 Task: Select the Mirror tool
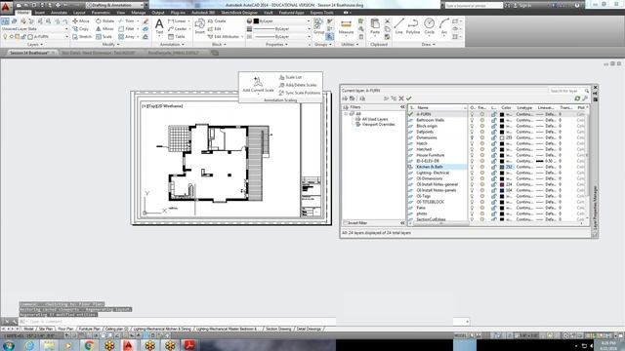click(104, 29)
